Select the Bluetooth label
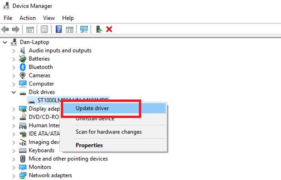 41,67
